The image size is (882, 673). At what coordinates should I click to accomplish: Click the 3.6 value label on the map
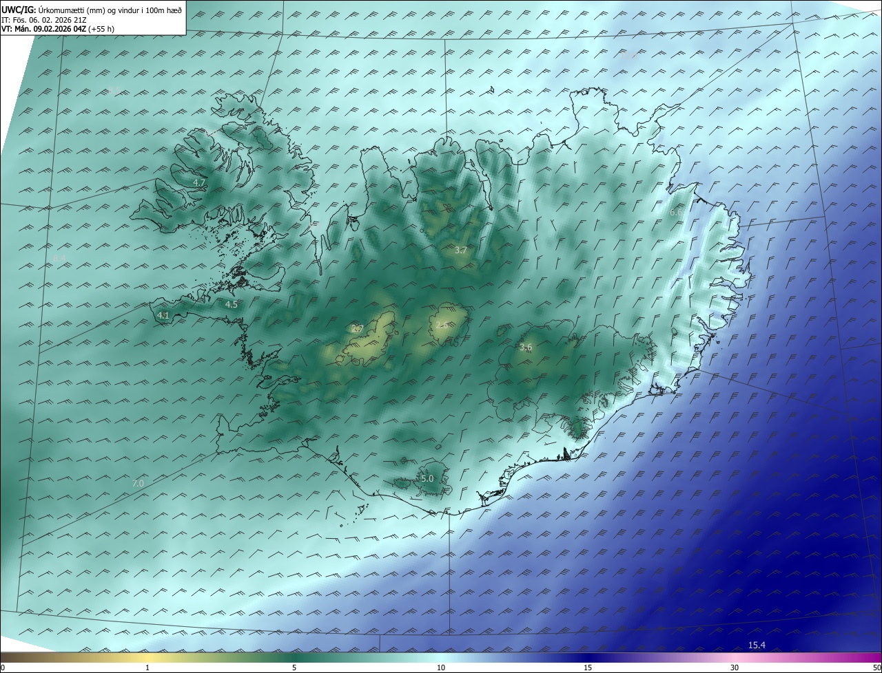coord(526,348)
